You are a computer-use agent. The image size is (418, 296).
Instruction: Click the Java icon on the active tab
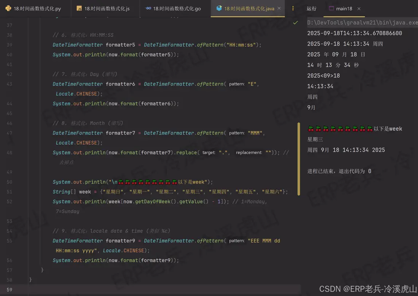219,8
